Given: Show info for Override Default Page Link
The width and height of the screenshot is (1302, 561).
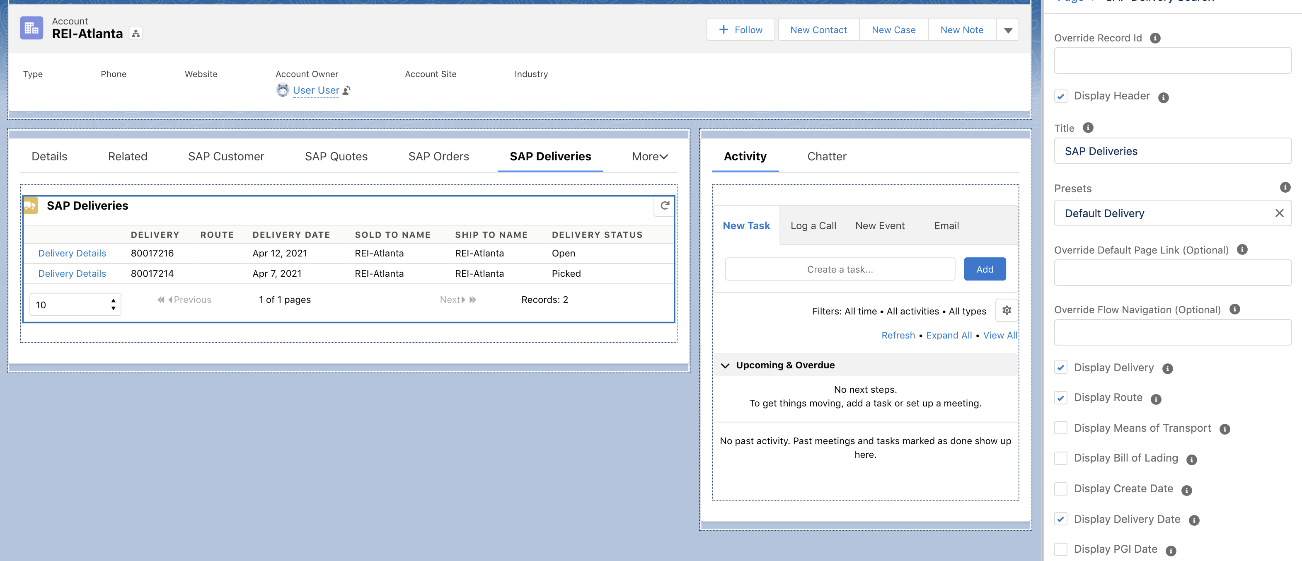Looking at the screenshot, I should click(x=1242, y=249).
